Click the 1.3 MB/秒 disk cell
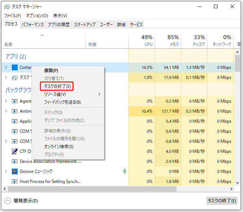Screen dimensions: 243x212 point(194,67)
